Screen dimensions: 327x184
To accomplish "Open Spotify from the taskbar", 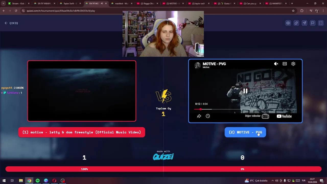I will tap(38, 181).
